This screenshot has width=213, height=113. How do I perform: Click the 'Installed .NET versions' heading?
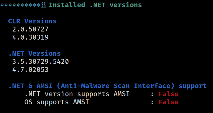(95, 5)
